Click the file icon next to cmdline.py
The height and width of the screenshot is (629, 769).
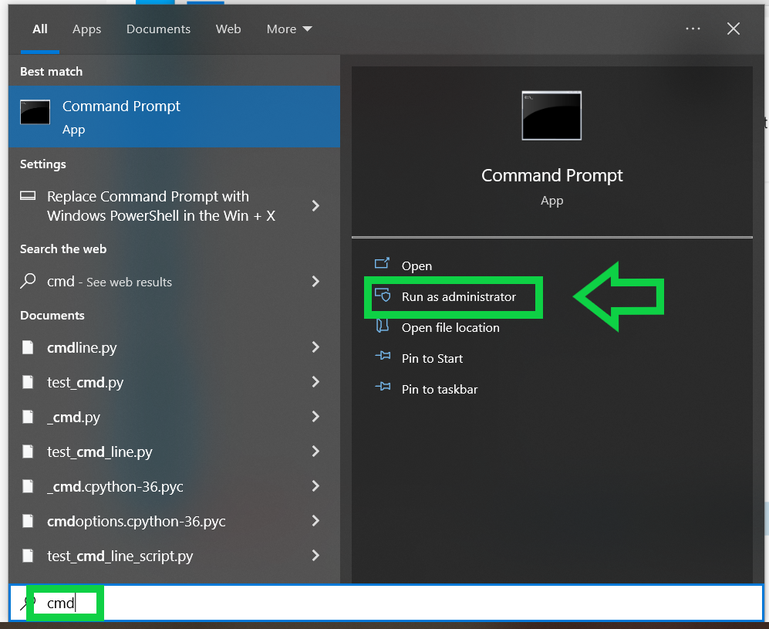coord(29,347)
